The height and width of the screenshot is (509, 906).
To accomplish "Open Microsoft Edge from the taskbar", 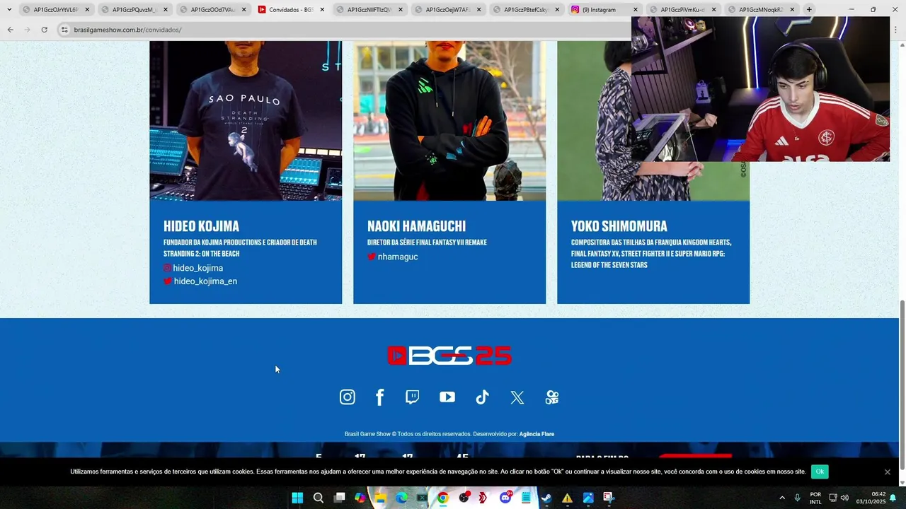I will (401, 498).
